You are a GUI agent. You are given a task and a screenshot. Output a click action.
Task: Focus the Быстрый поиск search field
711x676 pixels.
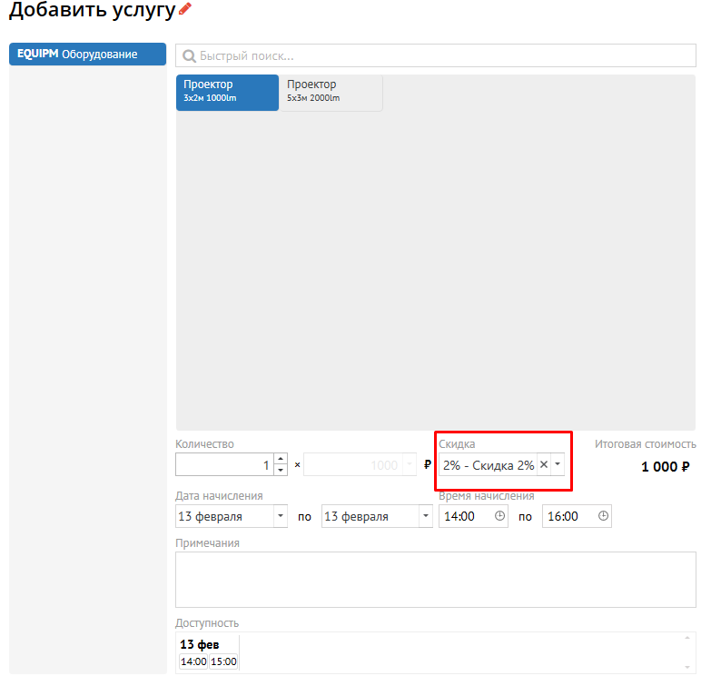pyautogui.click(x=436, y=55)
